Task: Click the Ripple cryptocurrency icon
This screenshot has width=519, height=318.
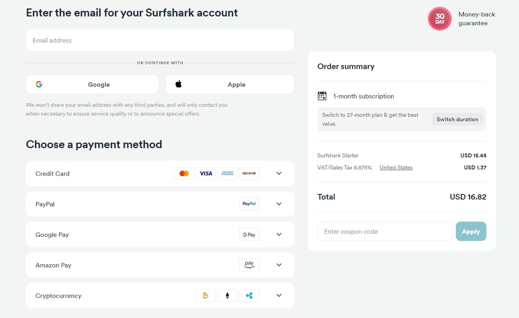Action: click(x=249, y=296)
